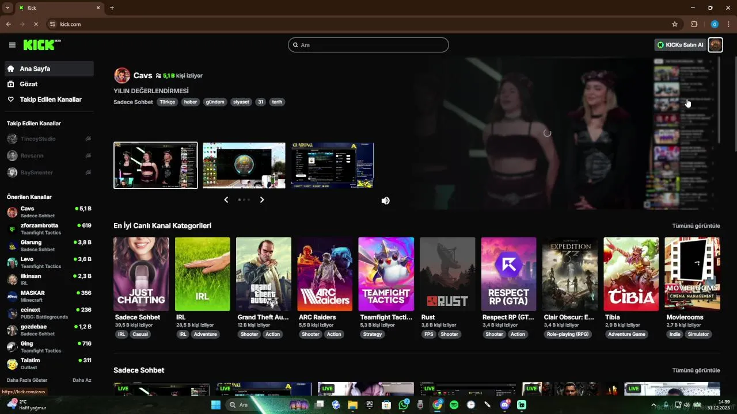The image size is (737, 414).
Task: Click Türkçe tag on featured stream
Action: pos(168,102)
